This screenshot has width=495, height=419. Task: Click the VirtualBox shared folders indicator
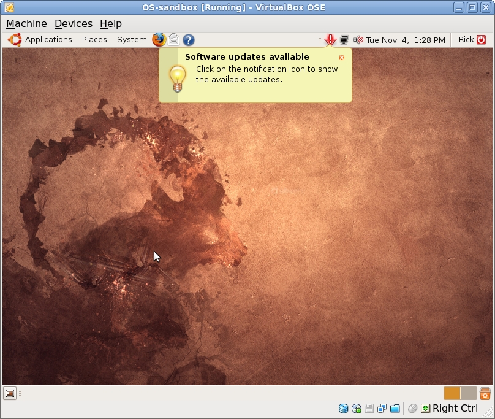point(395,409)
